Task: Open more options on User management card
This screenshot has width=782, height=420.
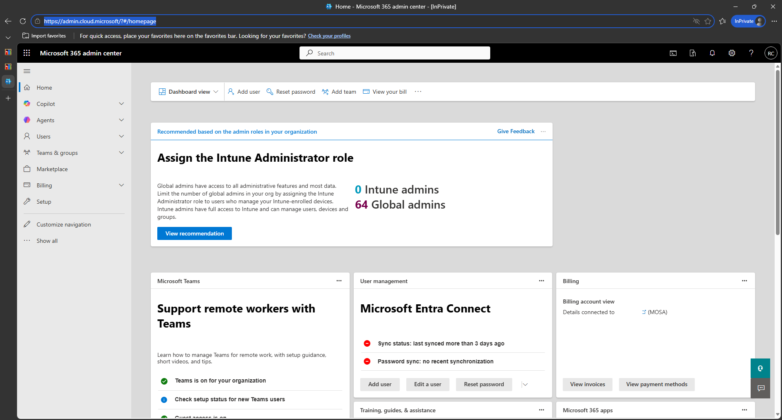Action: (542, 281)
